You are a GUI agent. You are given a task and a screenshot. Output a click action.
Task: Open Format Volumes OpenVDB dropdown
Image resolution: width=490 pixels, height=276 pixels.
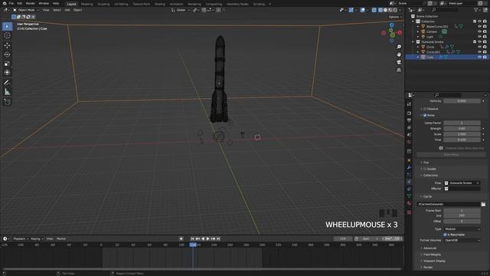462,240
